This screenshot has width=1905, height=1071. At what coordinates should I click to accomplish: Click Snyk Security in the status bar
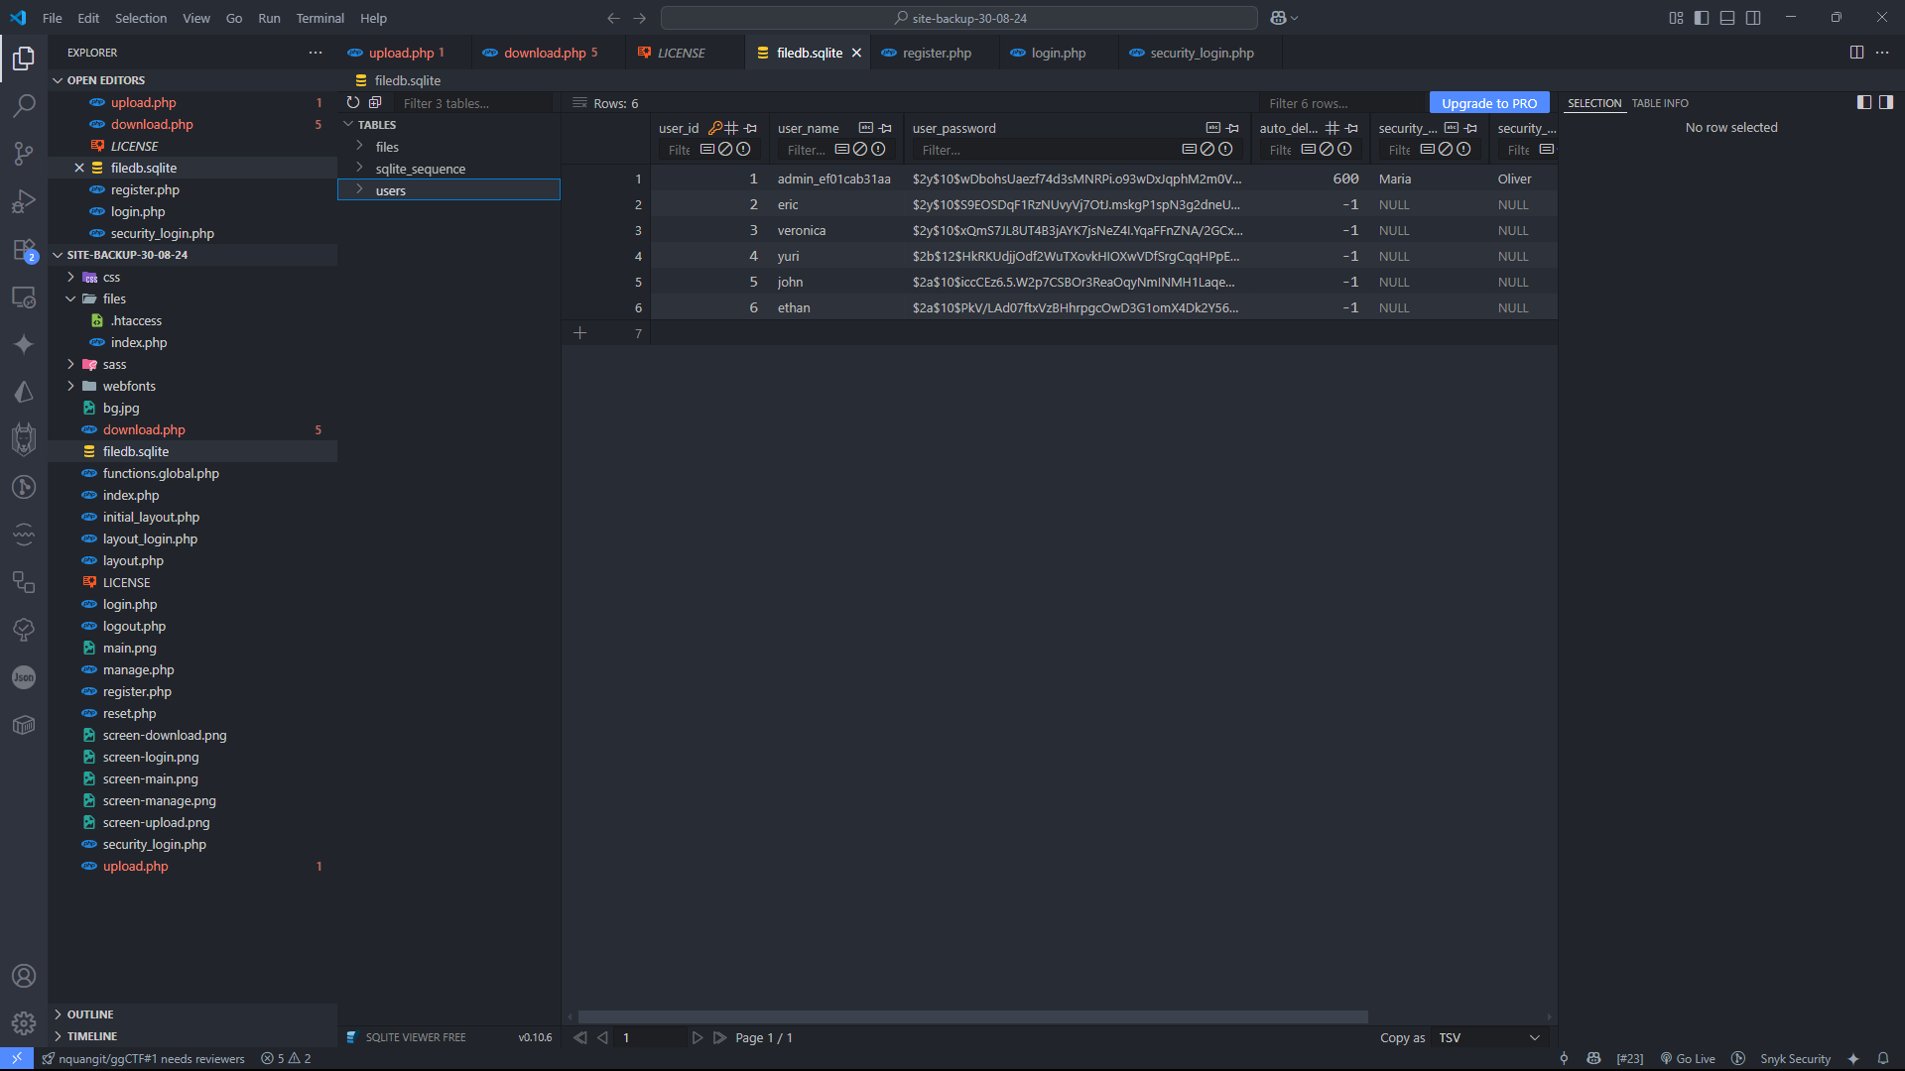point(1795,1059)
